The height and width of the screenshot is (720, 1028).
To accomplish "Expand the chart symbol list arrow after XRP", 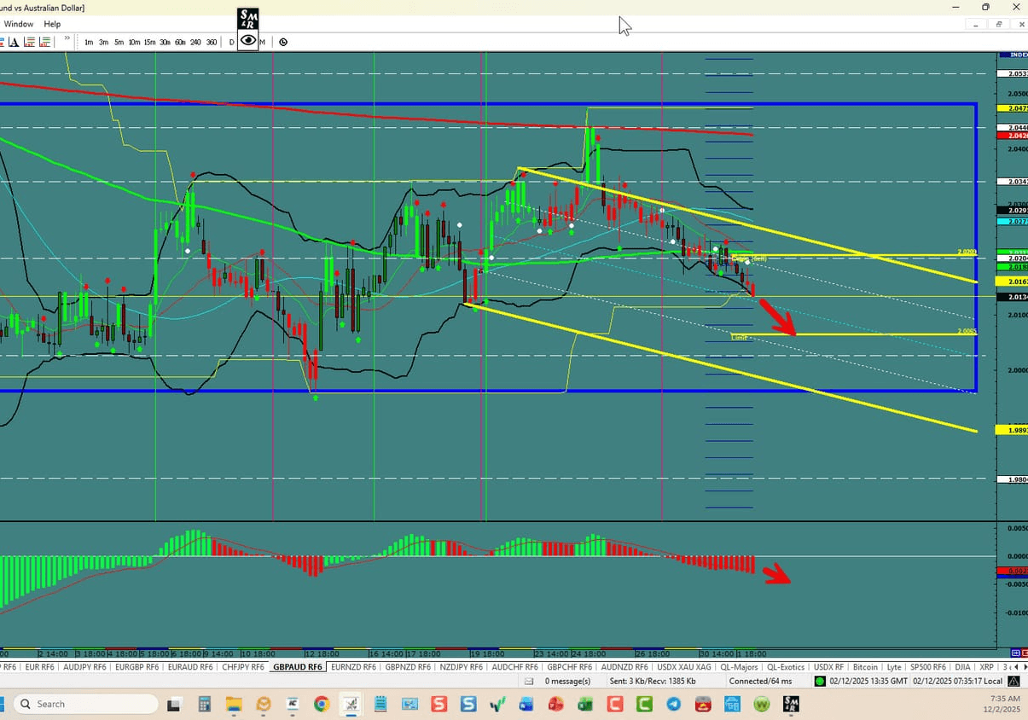I will point(1022,666).
